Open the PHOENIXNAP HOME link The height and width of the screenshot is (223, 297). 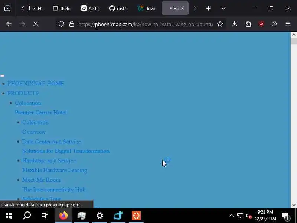tap(36, 83)
